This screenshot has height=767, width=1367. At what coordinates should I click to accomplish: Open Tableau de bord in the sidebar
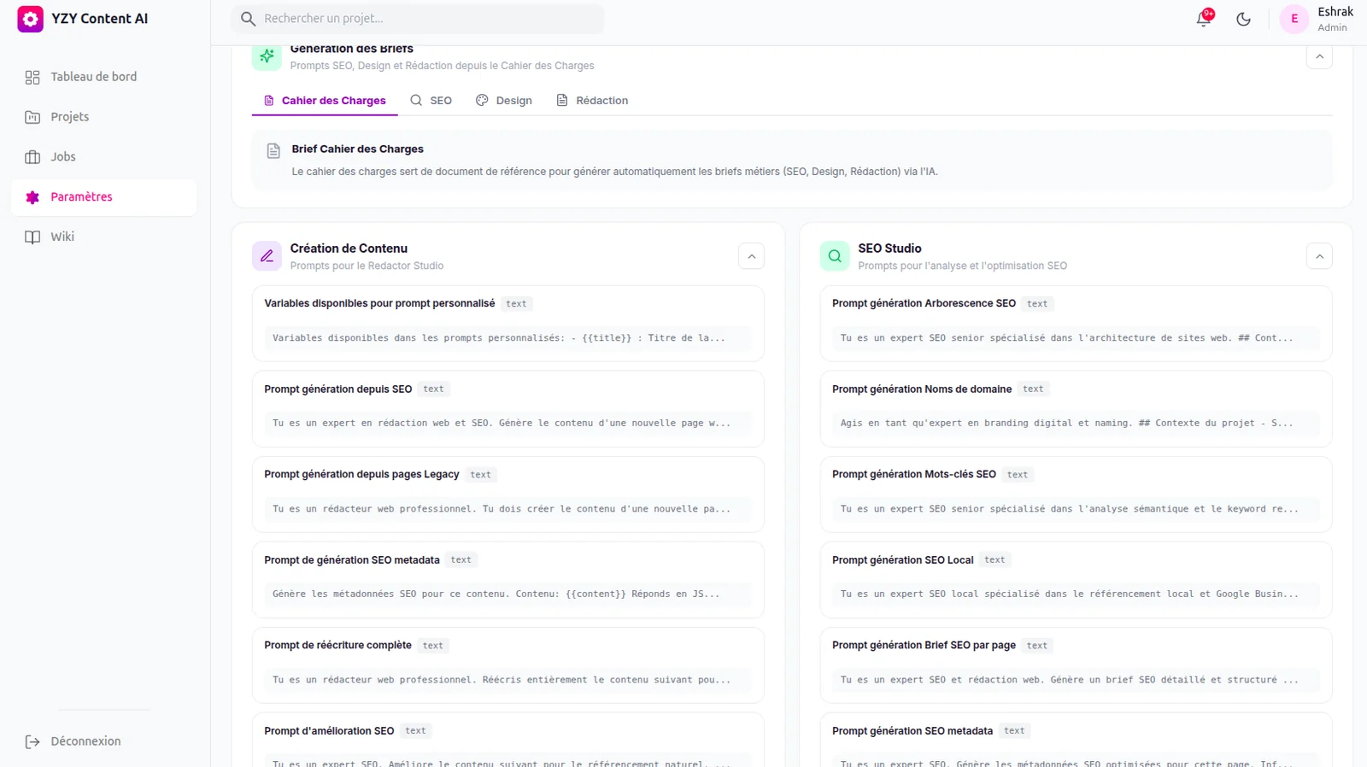tap(104, 77)
